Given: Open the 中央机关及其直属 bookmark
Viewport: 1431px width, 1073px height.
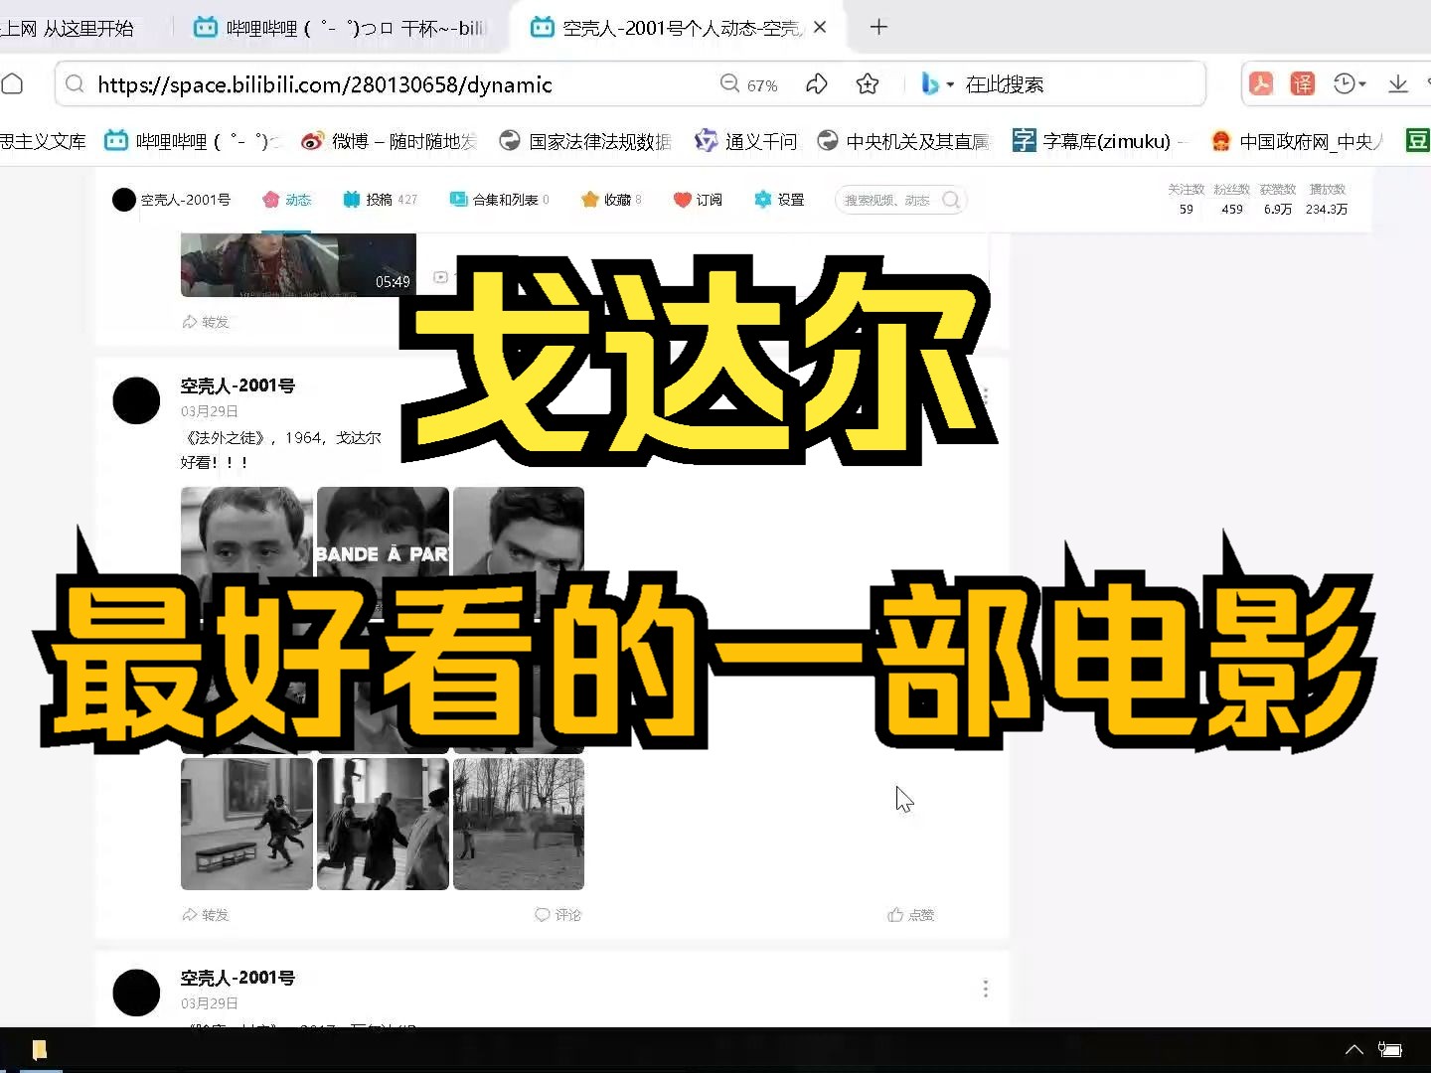Looking at the screenshot, I should coord(904,141).
